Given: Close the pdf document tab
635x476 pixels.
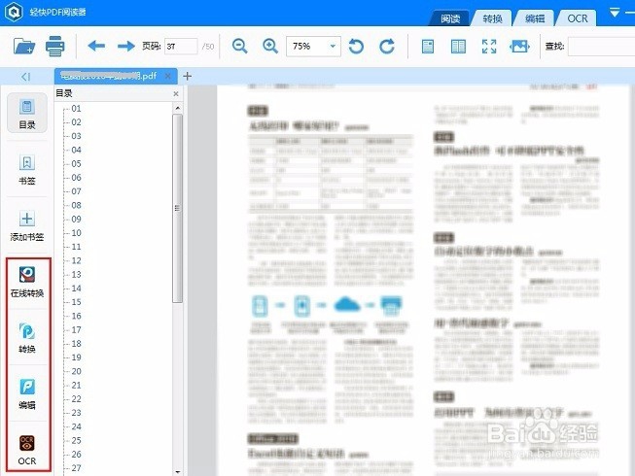Looking at the screenshot, I should [168, 76].
